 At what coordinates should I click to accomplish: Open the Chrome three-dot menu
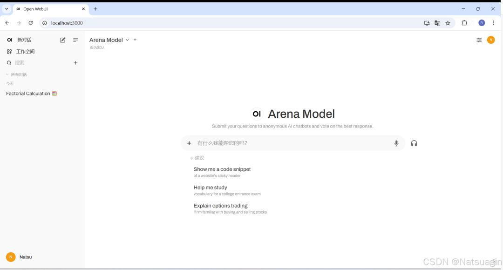pyautogui.click(x=493, y=23)
